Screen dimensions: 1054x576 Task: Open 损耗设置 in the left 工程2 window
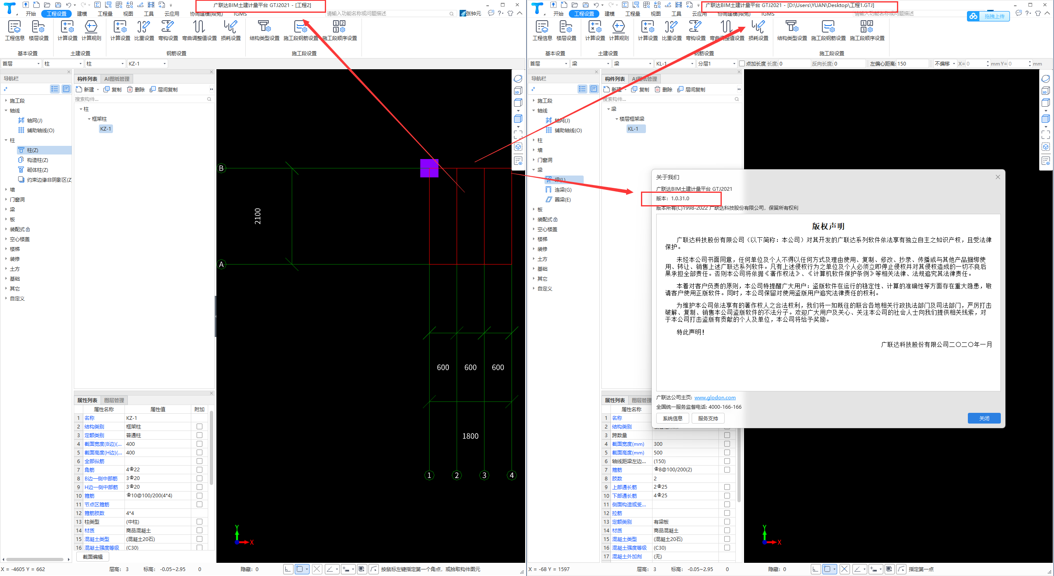click(230, 30)
